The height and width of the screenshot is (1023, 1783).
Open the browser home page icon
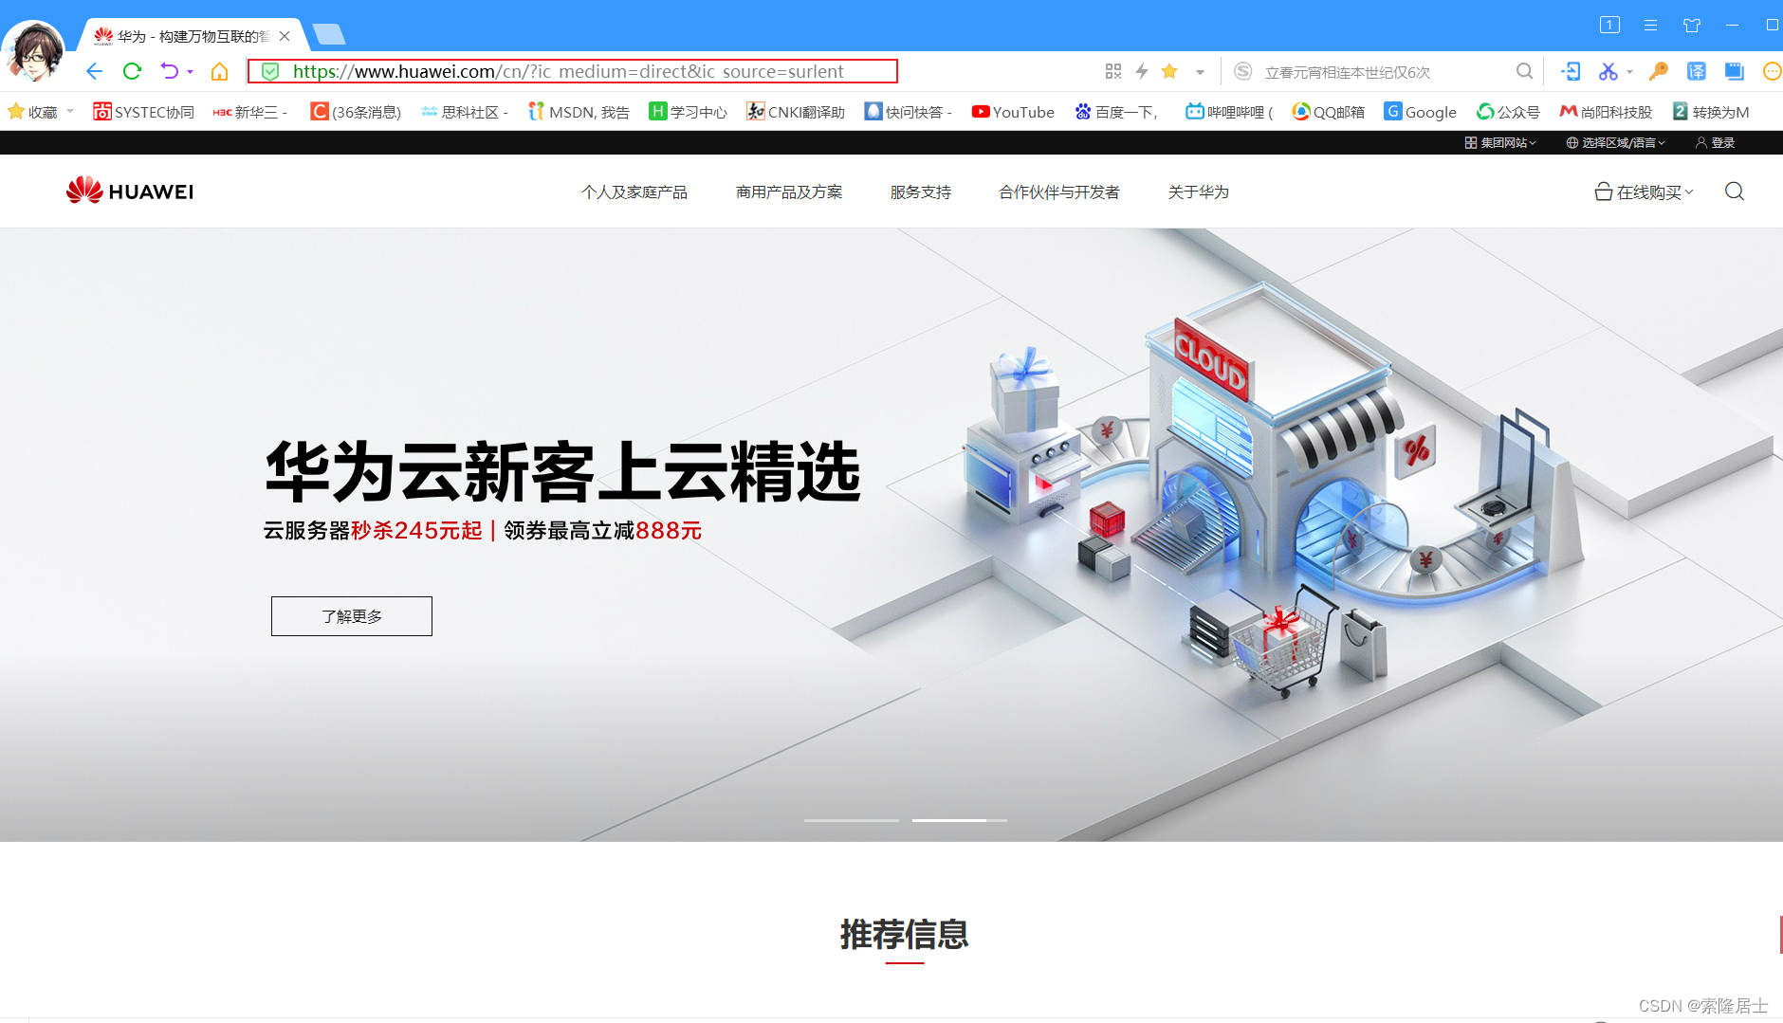219,71
